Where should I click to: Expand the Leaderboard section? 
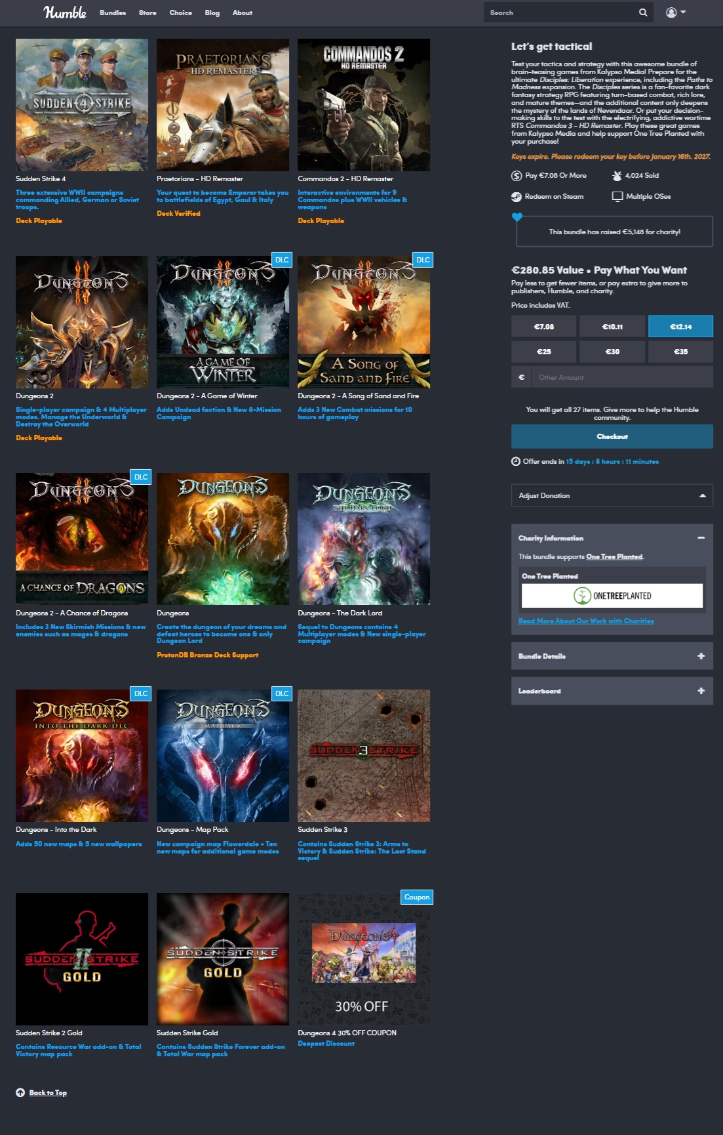(612, 691)
